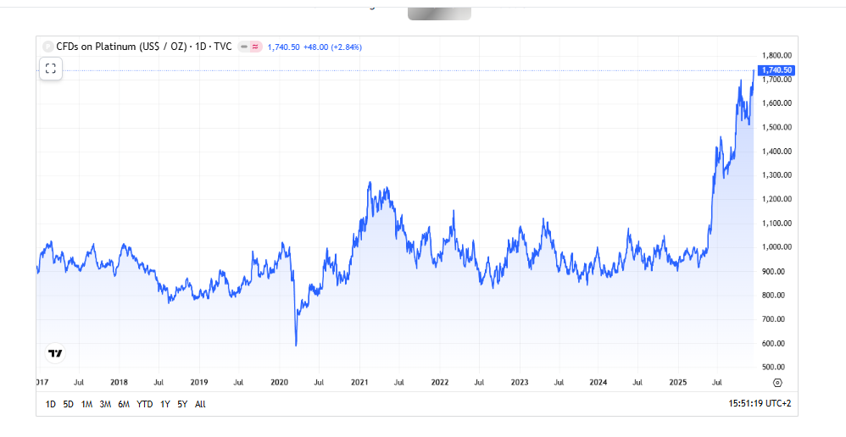Show the 5Y time range

coord(182,405)
